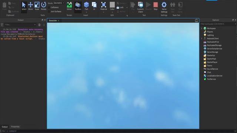Toggle the Collisions checkbox
The width and height of the screenshot is (237, 133).
[49, 7]
